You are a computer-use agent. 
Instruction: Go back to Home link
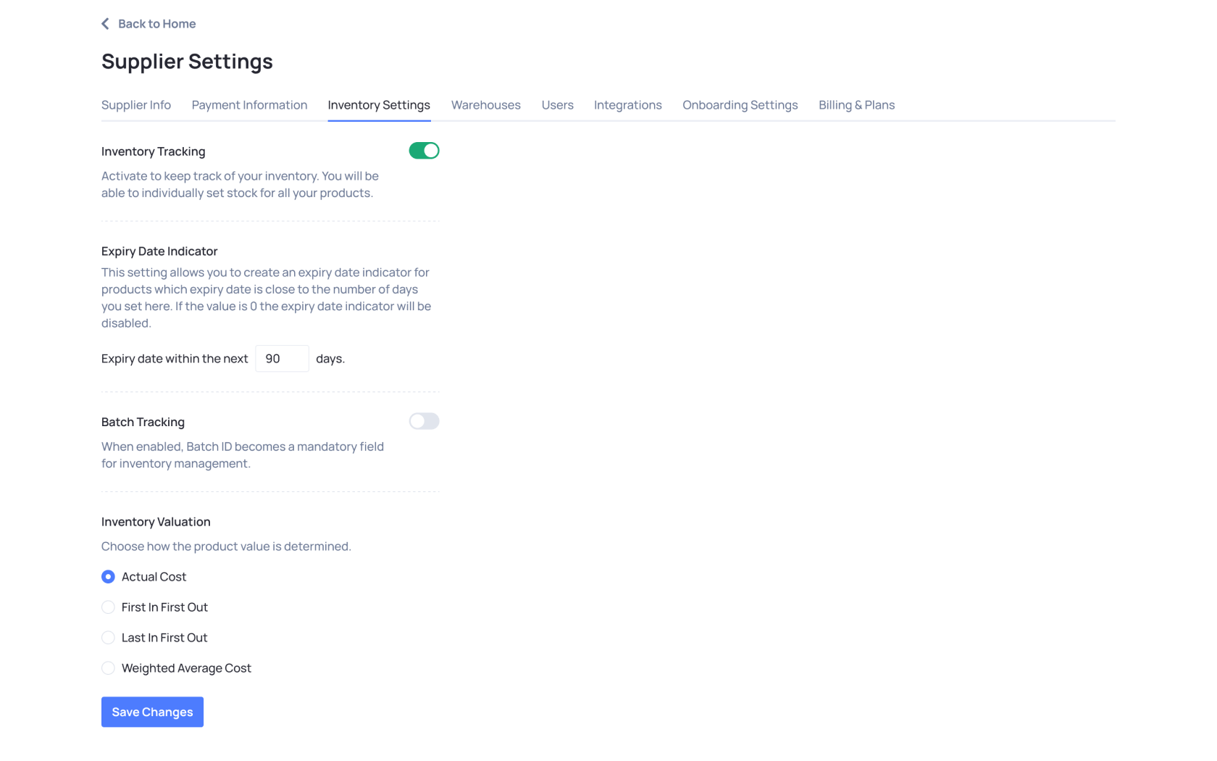[x=156, y=24]
